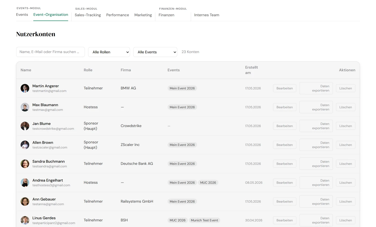The height and width of the screenshot is (227, 376).
Task: Click Mein Event 2026 tag in Allen Brown's row
Action: pos(182,145)
